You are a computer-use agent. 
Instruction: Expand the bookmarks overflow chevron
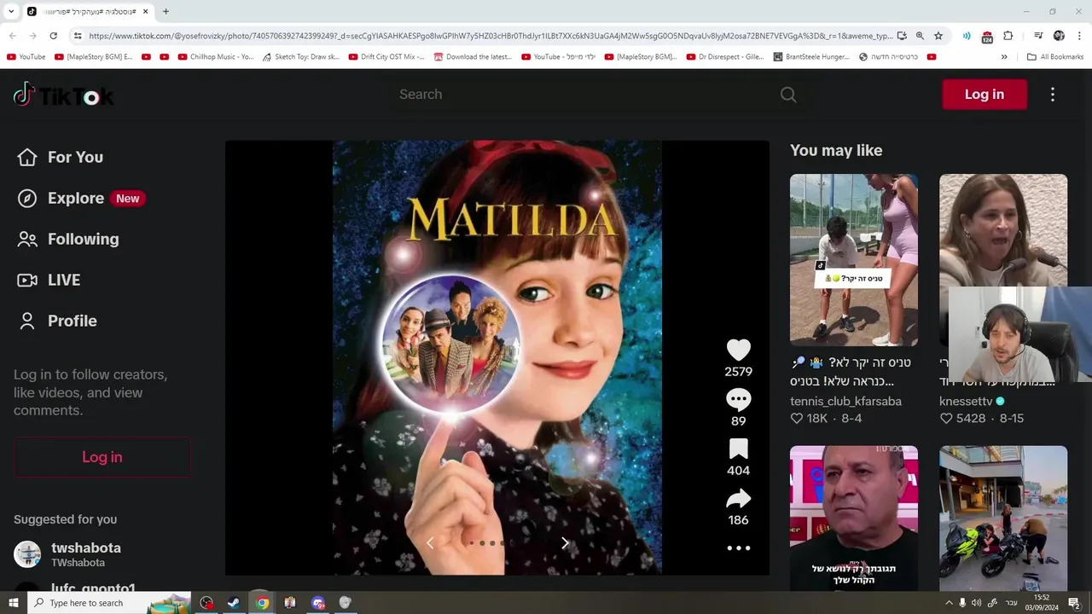[1004, 57]
